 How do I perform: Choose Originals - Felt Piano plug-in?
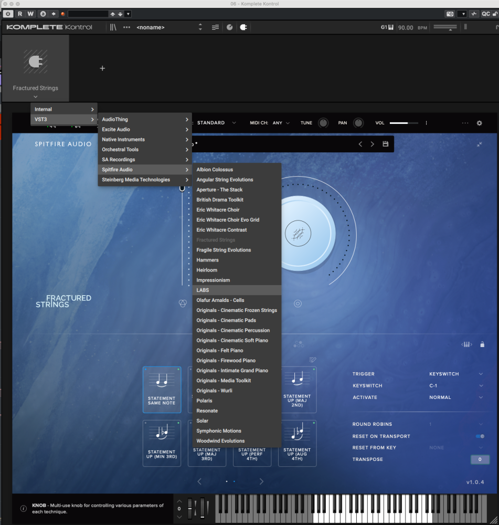[237, 350]
